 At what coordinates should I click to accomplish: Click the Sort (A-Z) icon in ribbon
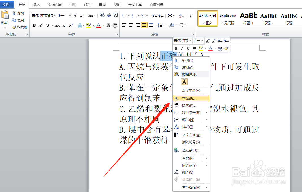coord(181,16)
